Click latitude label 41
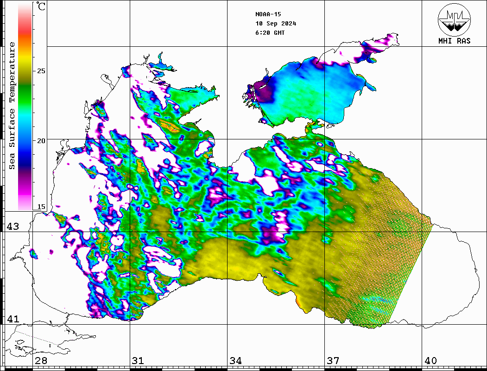 point(13,319)
